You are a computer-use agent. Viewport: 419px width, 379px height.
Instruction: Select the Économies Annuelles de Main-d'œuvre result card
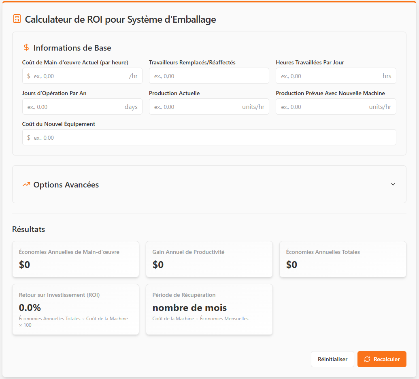pos(76,259)
